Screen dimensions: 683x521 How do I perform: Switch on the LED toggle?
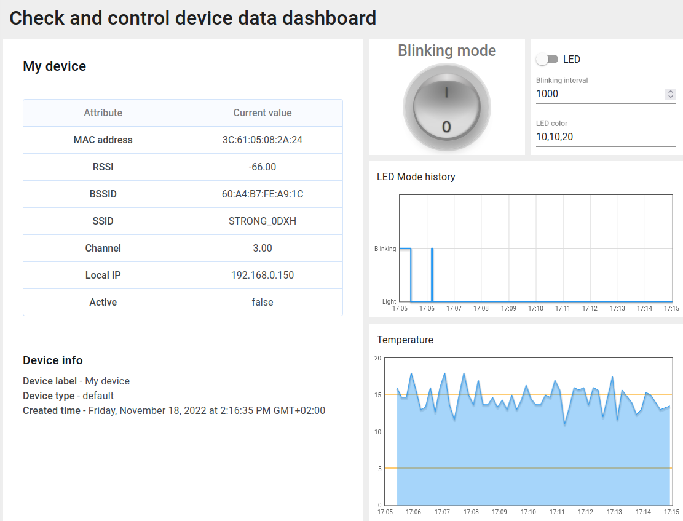547,60
